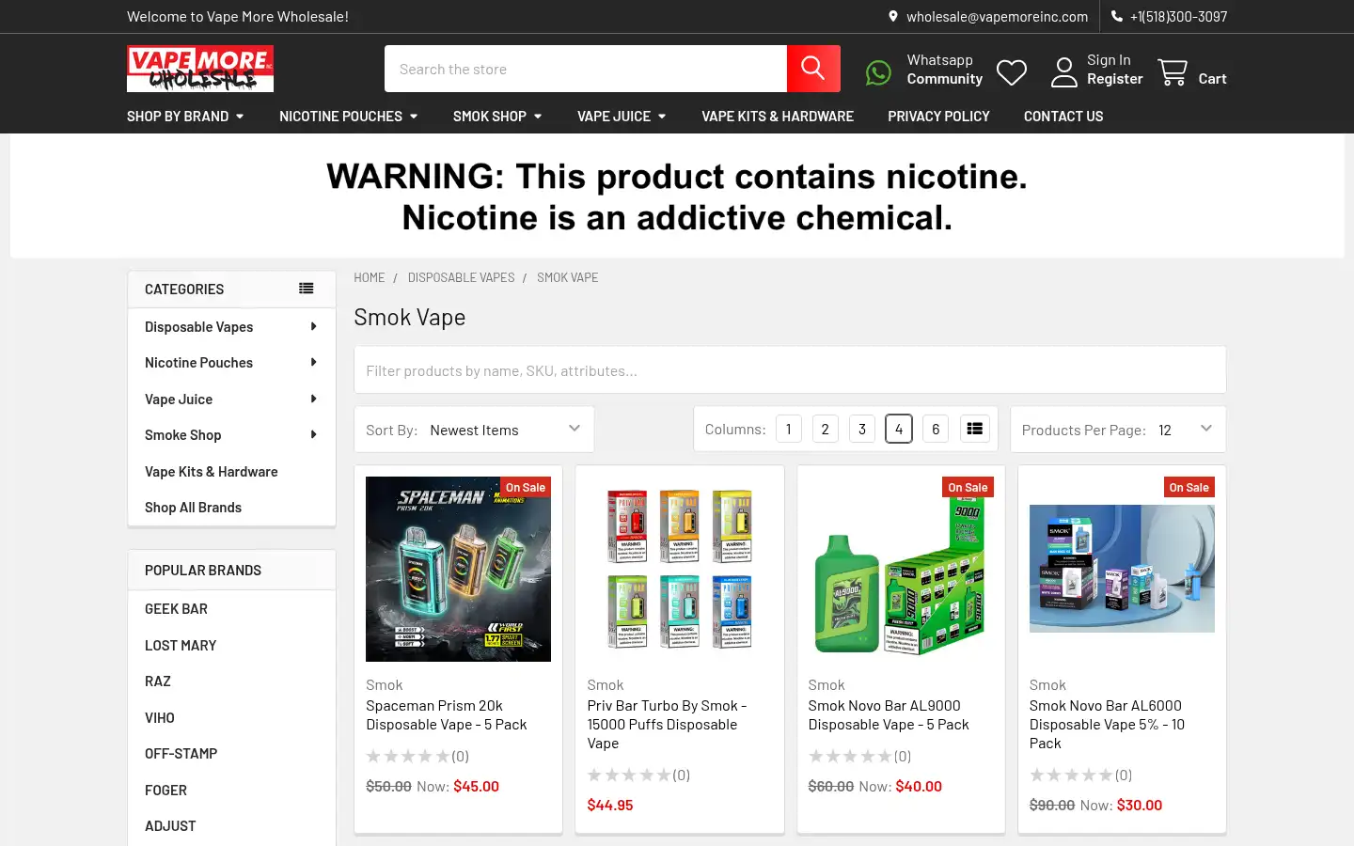Open VIHO popular brand

(x=160, y=717)
